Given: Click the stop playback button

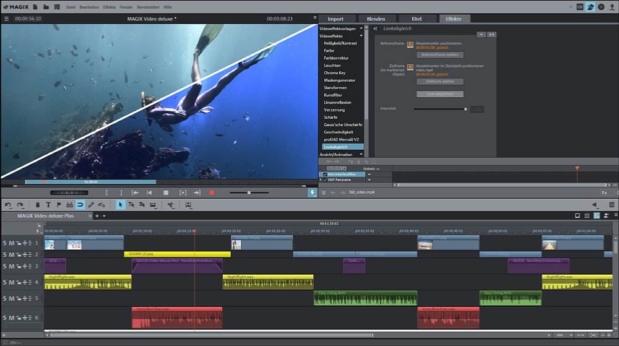Looking at the screenshot, I should point(166,193).
